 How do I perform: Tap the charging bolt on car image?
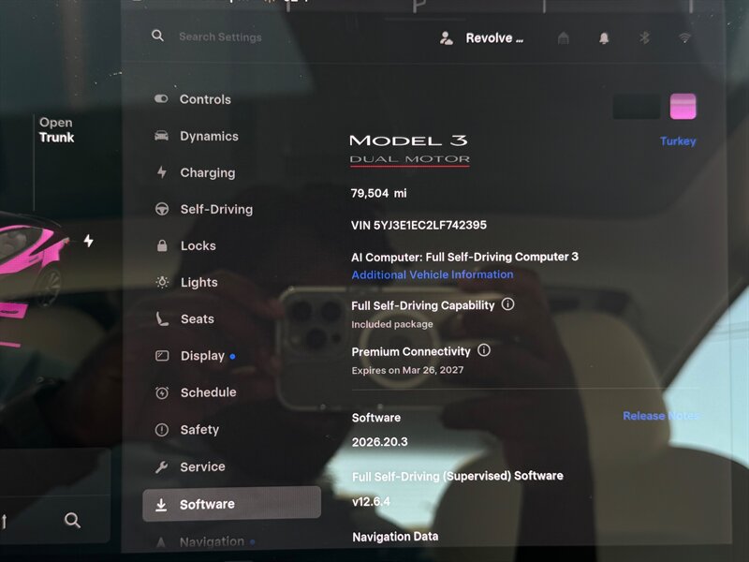point(88,241)
